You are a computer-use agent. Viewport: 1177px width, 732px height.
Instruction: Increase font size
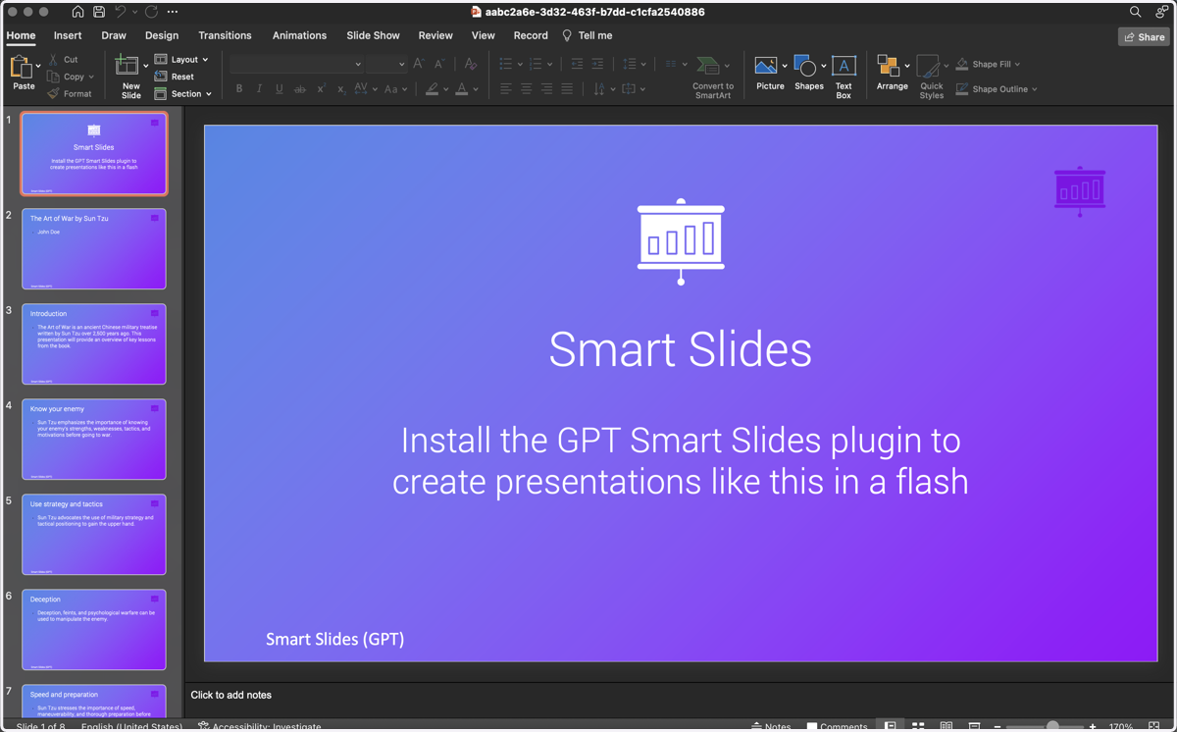click(x=419, y=64)
